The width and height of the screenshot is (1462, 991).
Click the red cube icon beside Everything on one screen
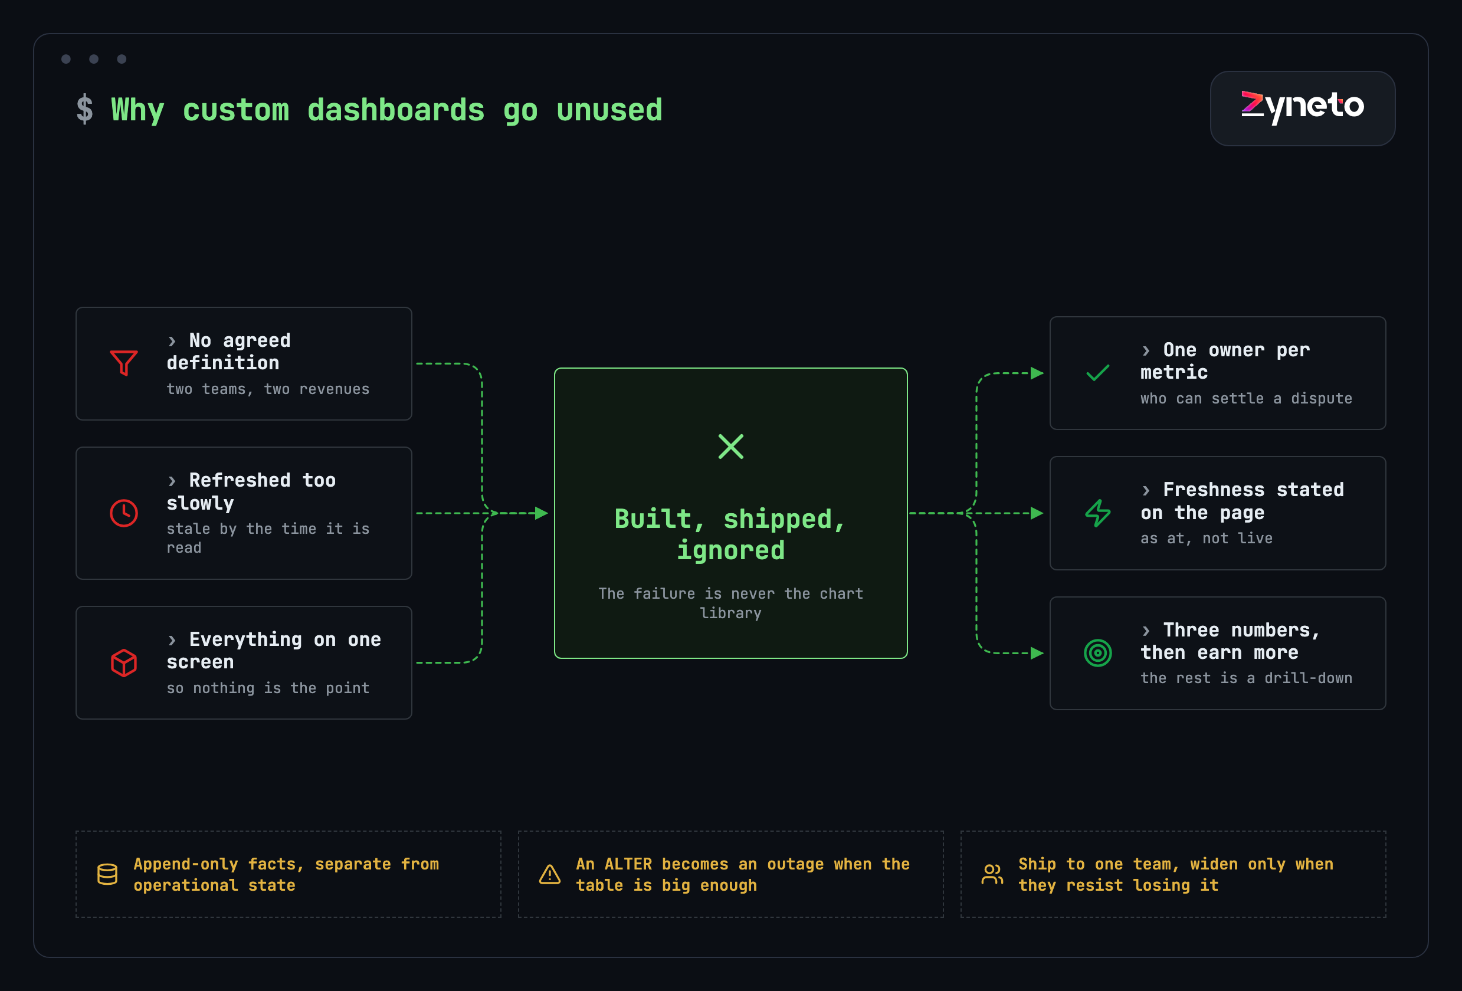(124, 663)
